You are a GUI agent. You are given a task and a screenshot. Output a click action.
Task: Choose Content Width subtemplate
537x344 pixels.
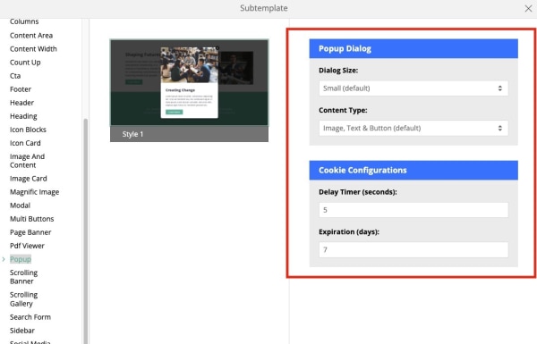33,49
